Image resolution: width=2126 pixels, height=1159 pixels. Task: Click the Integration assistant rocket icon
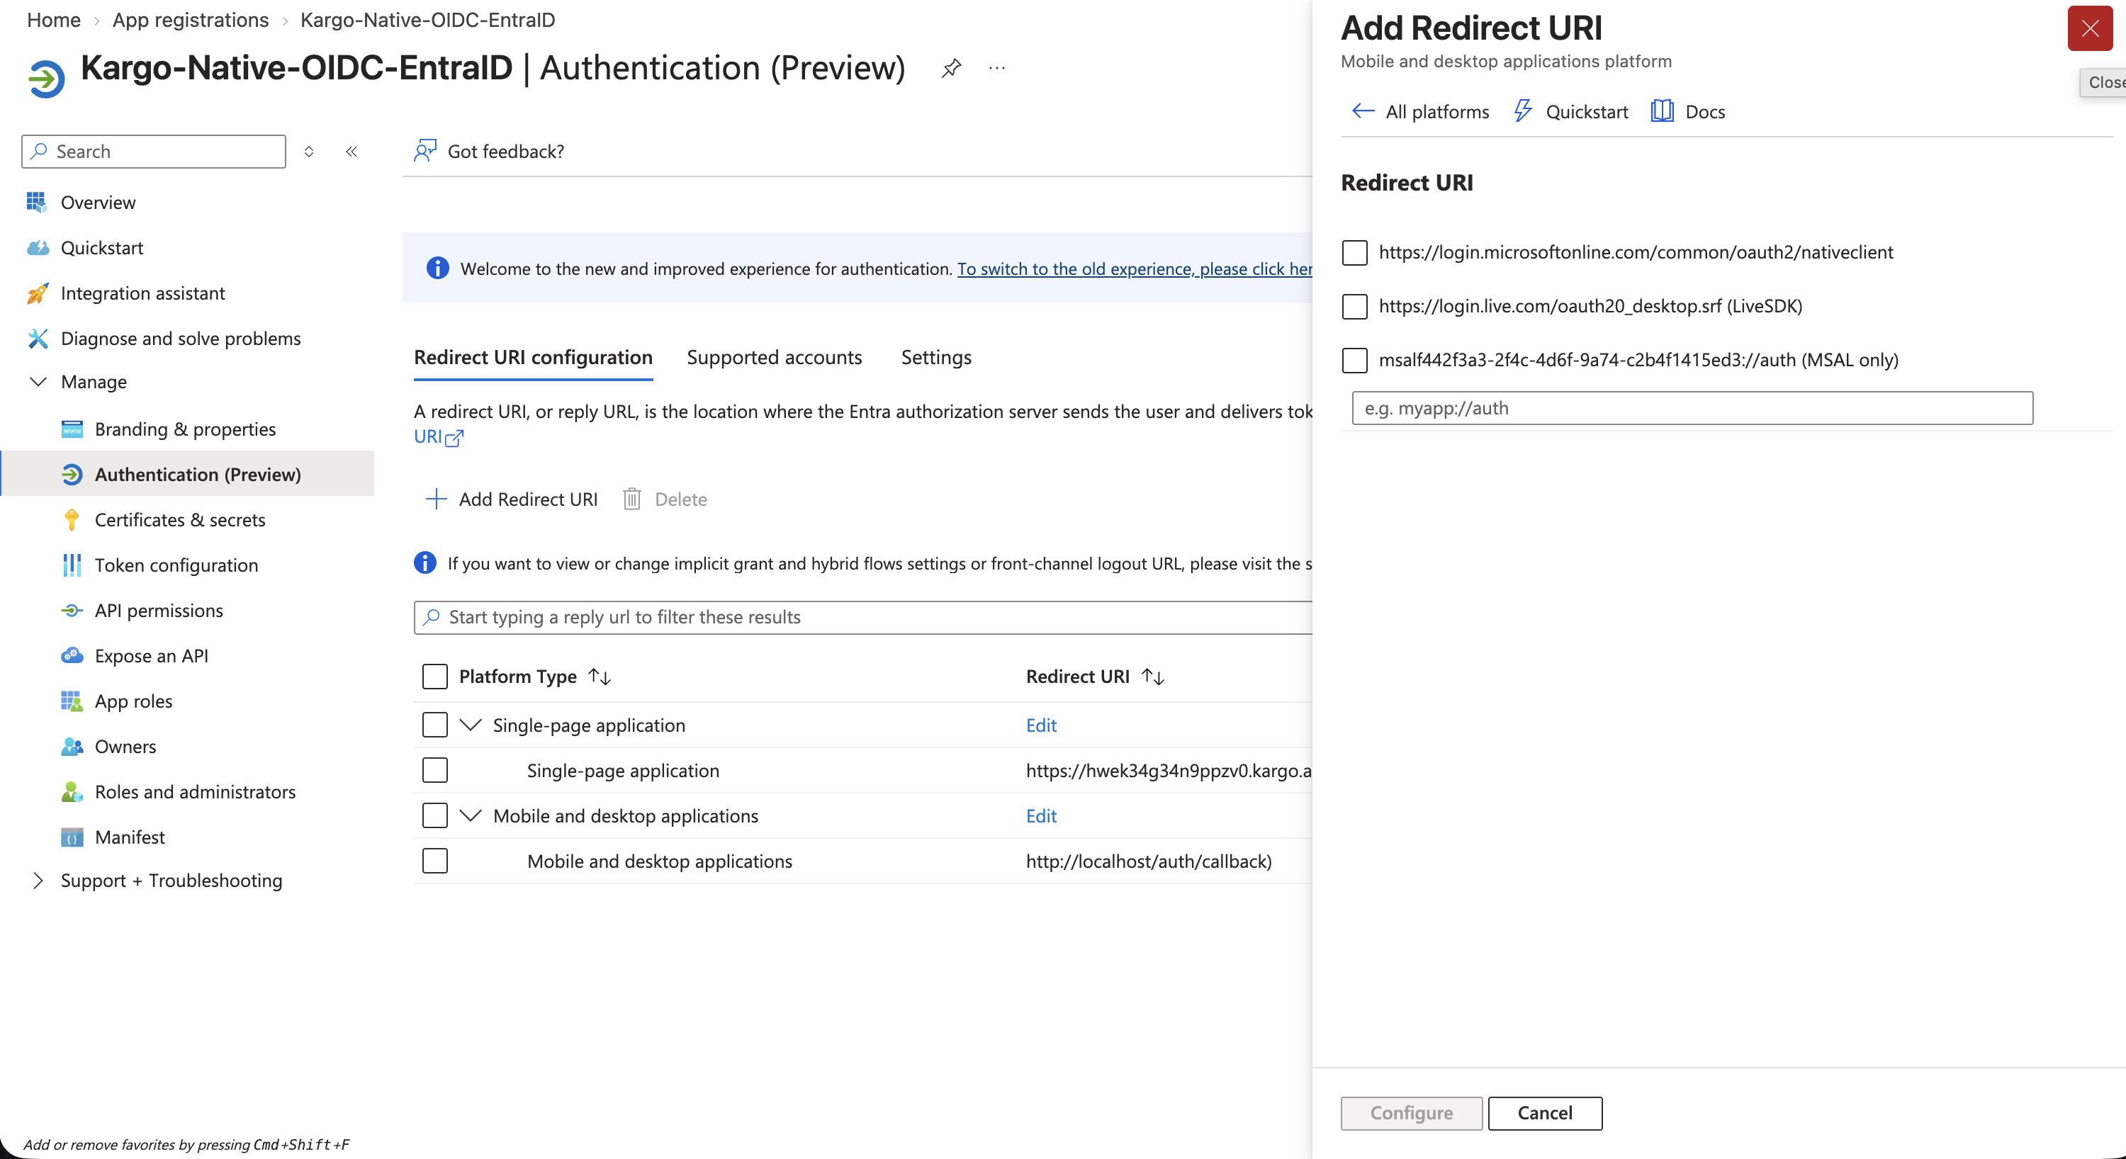[x=37, y=293]
